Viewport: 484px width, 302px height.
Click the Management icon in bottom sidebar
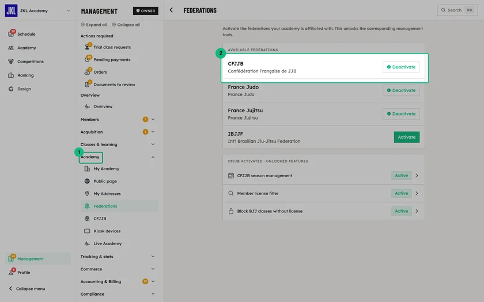tap(11, 258)
